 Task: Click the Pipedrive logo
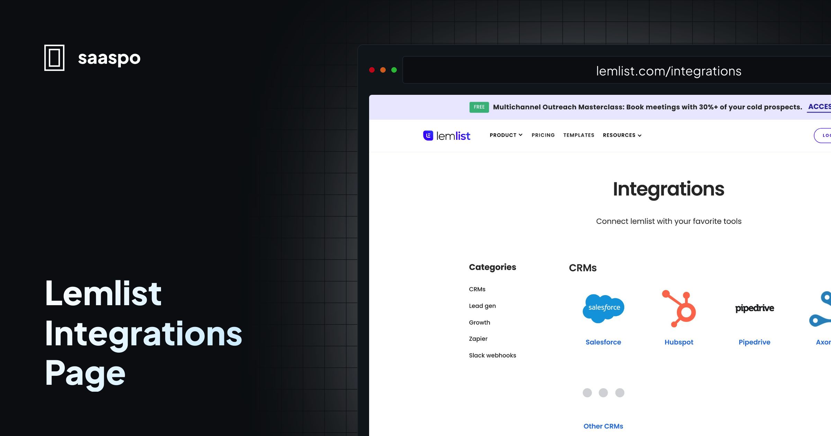pyautogui.click(x=754, y=308)
